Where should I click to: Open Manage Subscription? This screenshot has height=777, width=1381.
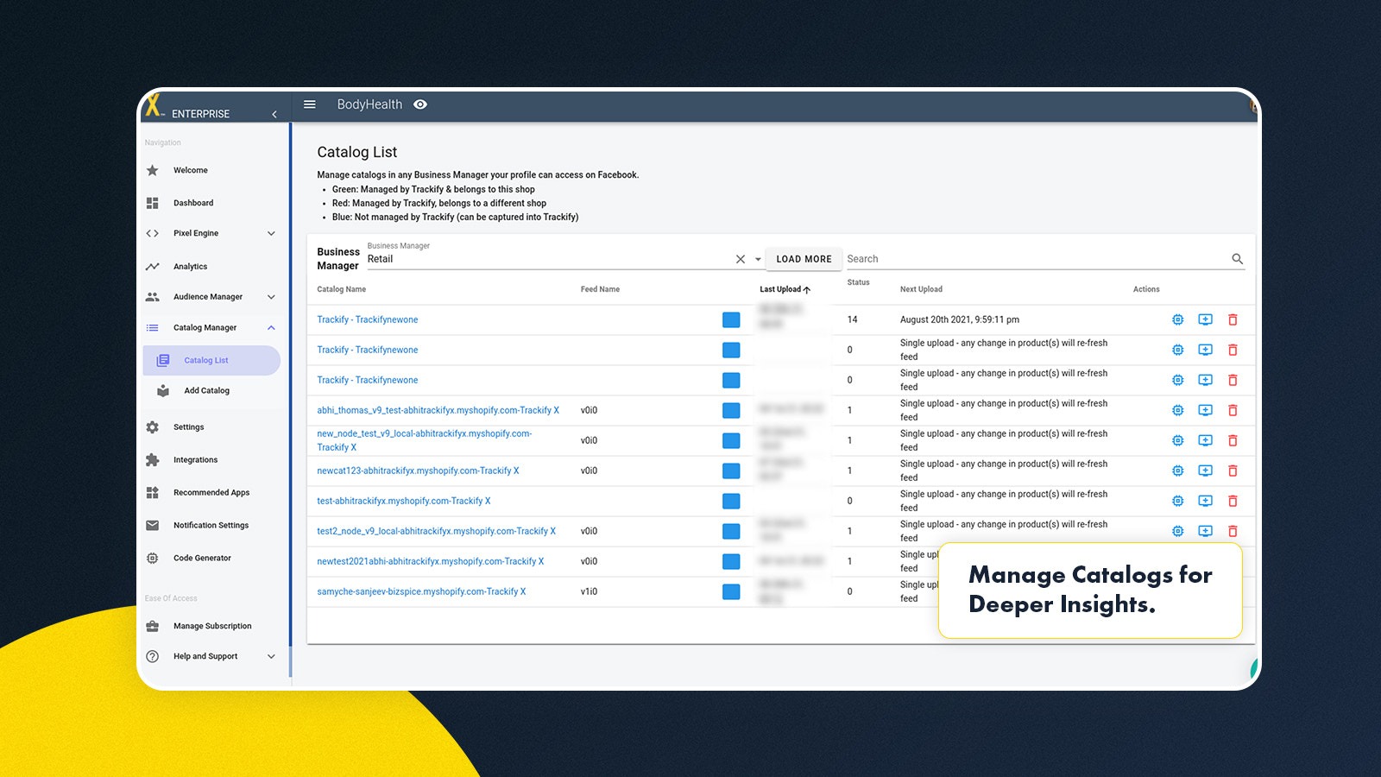click(212, 626)
